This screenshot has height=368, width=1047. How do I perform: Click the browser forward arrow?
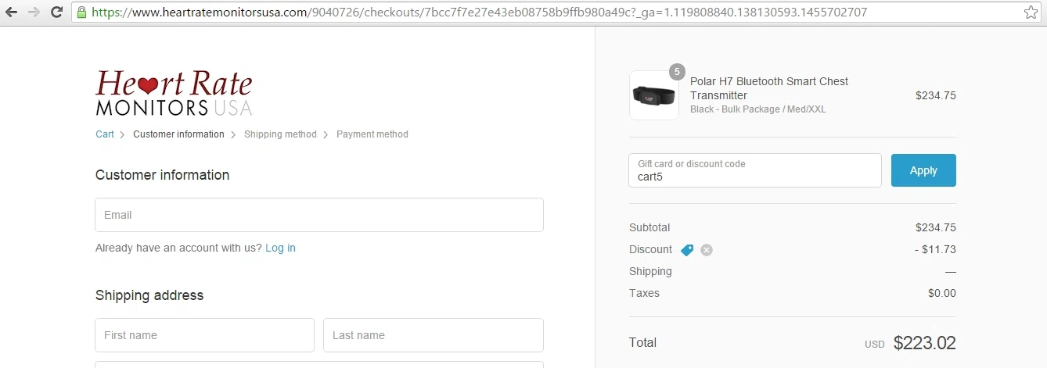pyautogui.click(x=34, y=13)
